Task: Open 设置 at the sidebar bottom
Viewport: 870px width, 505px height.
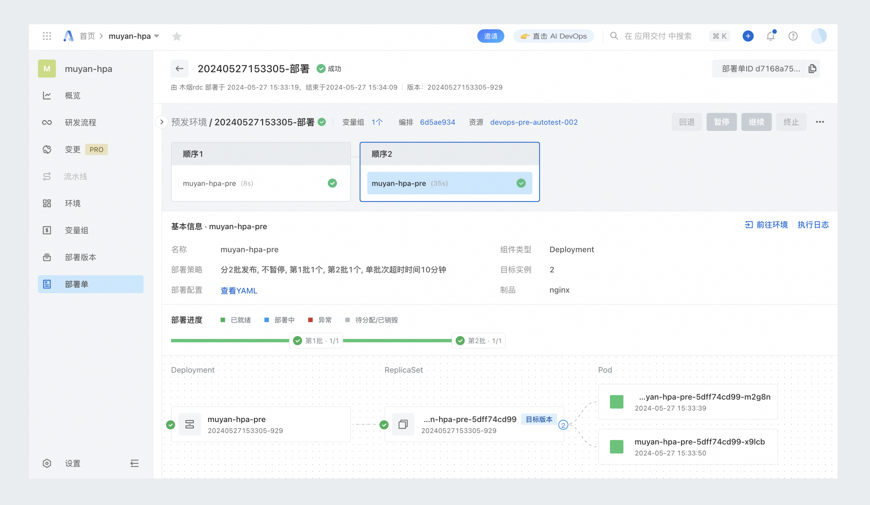Action: [x=72, y=463]
